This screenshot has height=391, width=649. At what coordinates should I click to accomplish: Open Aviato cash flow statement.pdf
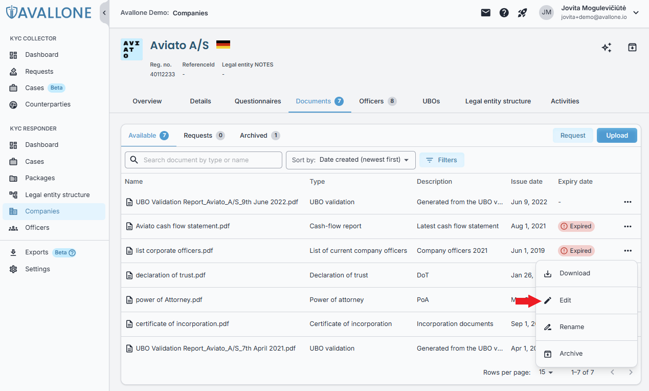pyautogui.click(x=183, y=226)
